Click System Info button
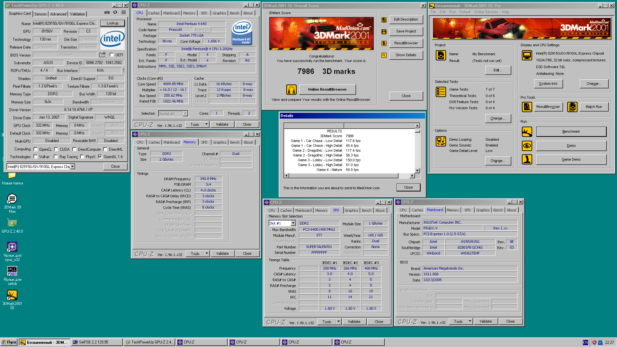 point(548,84)
